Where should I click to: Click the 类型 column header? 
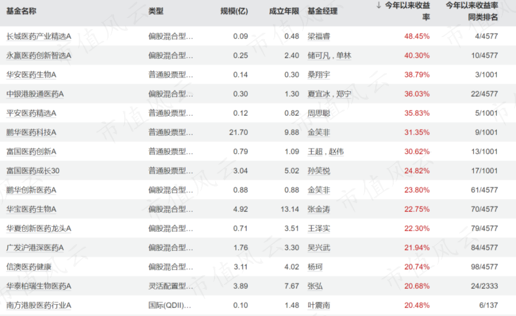(156, 11)
